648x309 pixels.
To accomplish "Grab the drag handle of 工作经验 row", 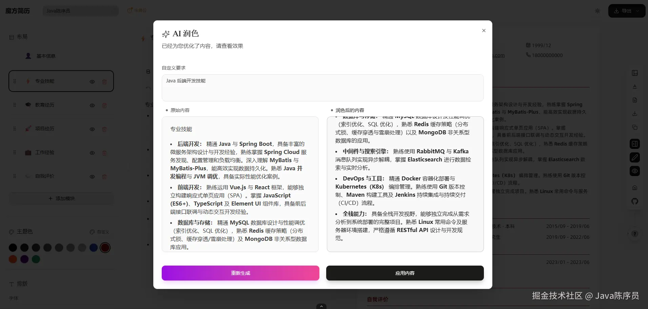I will pyautogui.click(x=15, y=152).
